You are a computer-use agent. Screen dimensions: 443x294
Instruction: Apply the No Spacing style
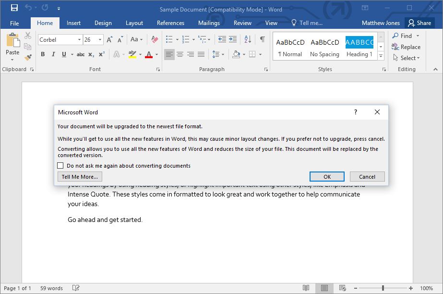point(324,47)
